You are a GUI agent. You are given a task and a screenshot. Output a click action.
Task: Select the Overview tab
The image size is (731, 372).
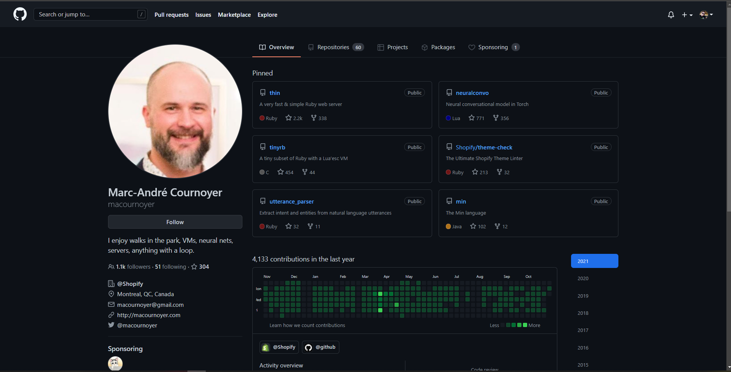[x=276, y=47]
